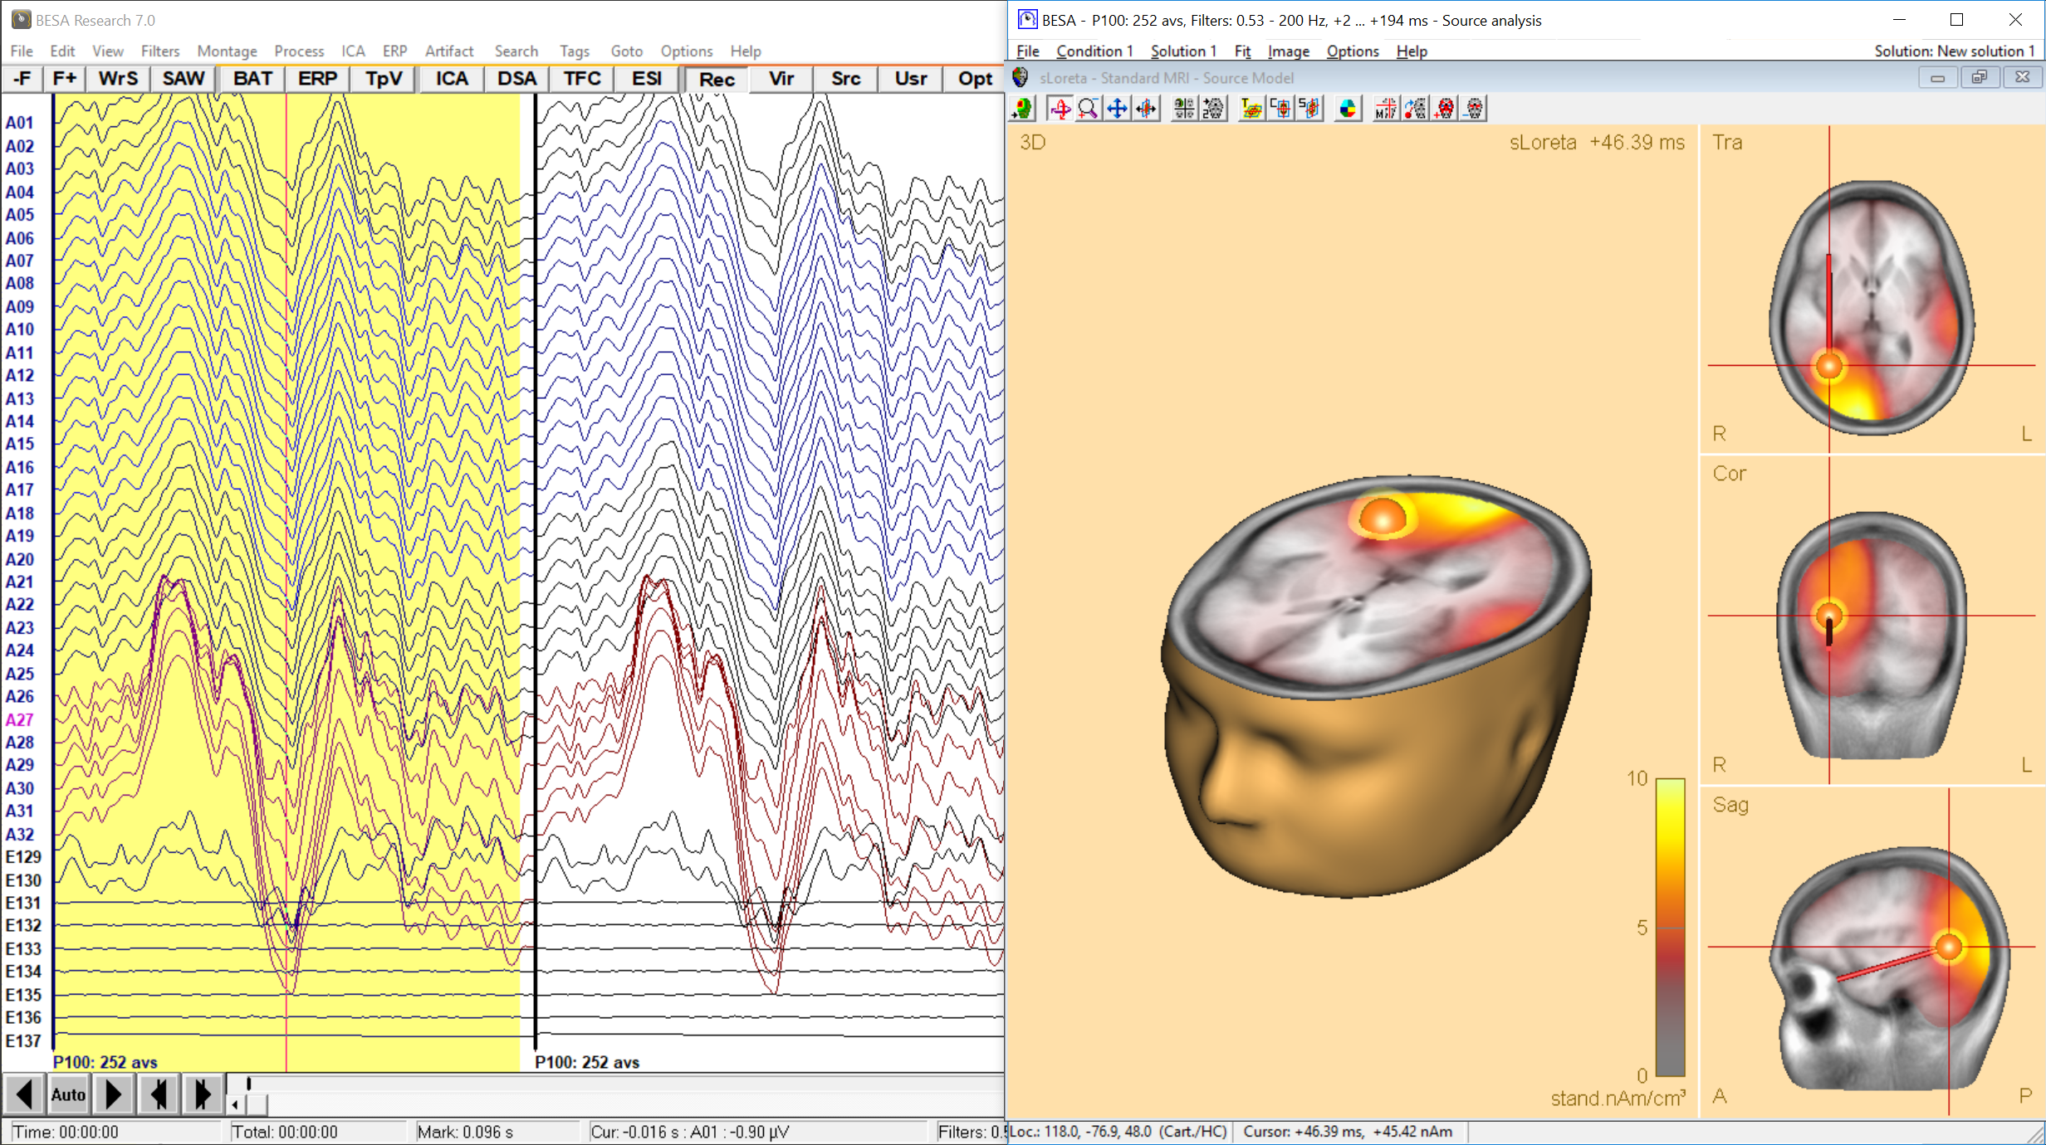2046x1145 pixels.
Task: Click the ESI toolbar button
Action: point(647,79)
